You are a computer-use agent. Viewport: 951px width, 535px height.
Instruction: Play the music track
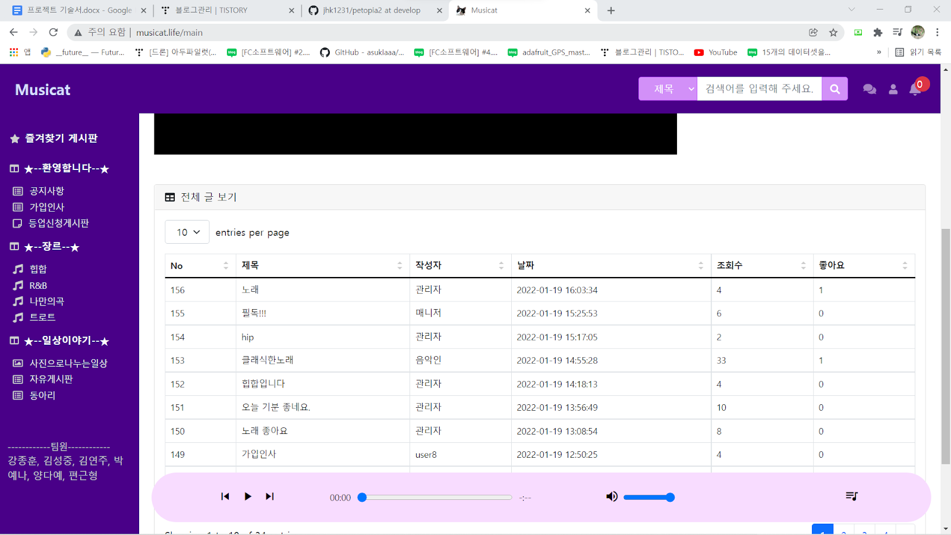(248, 496)
